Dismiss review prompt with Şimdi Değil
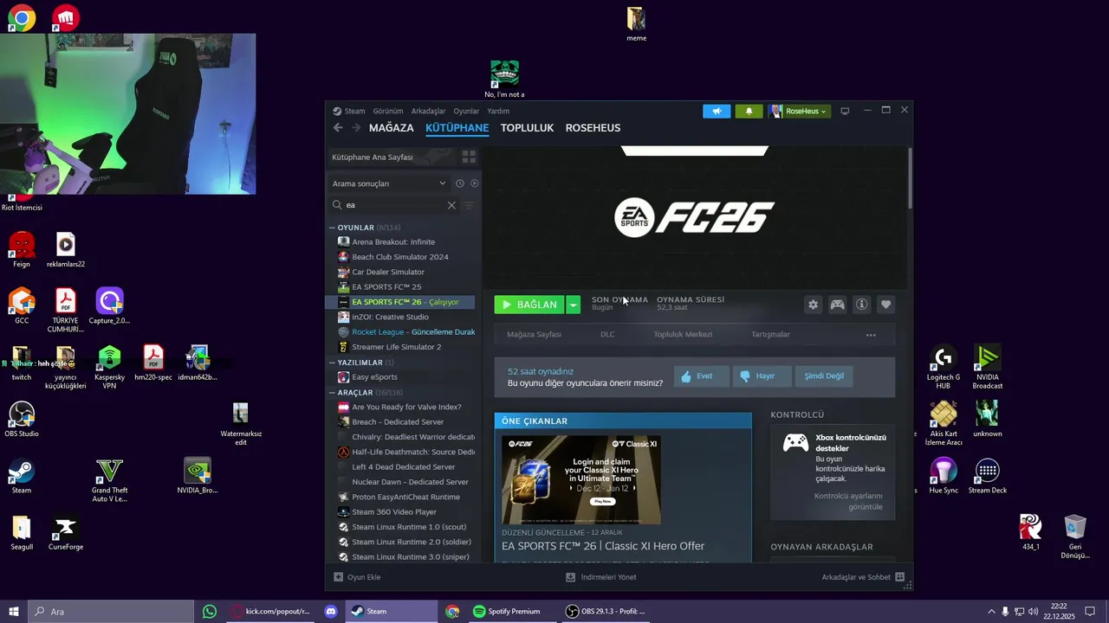The image size is (1109, 623). 824,376
